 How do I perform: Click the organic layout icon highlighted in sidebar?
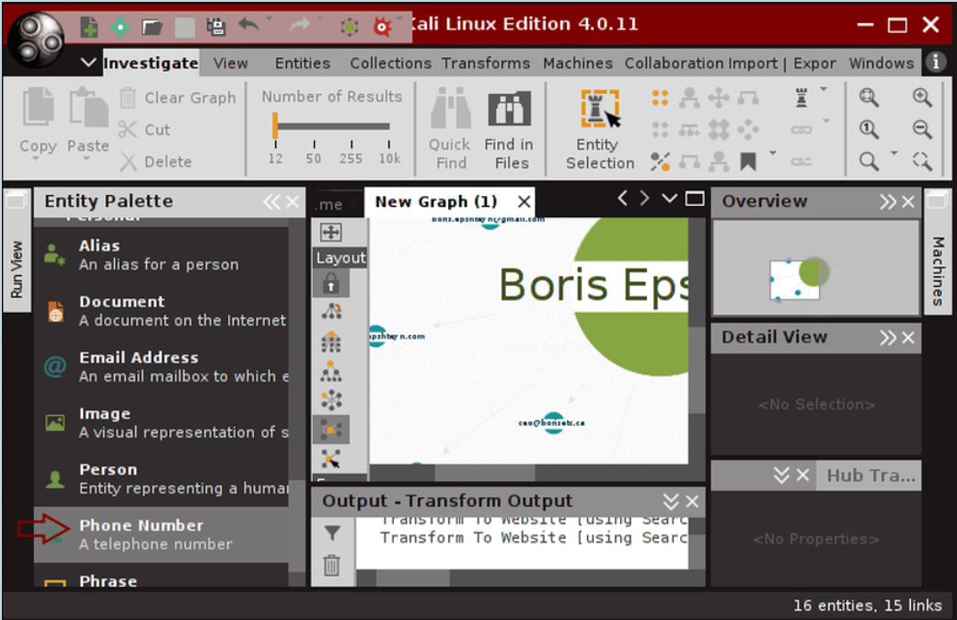click(x=330, y=430)
